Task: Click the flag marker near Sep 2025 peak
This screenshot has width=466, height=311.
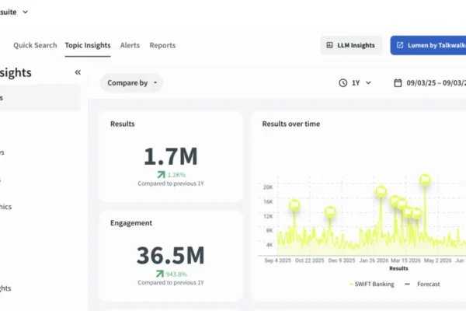Action: pos(294,205)
